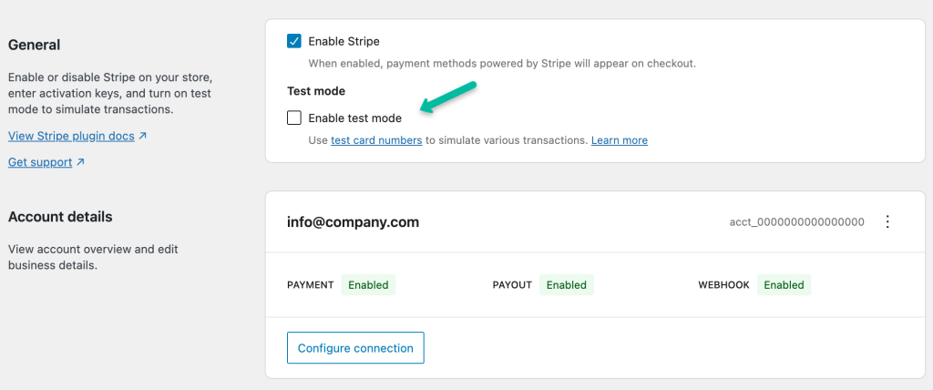This screenshot has height=390, width=933.
Task: Click the acct_0000000000000000 account ID
Action: coord(796,222)
